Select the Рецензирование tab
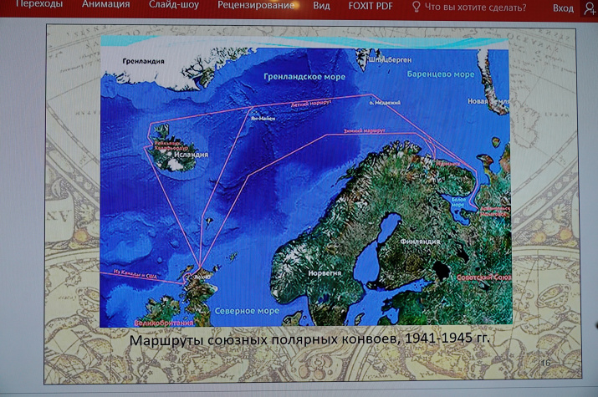 (x=256, y=6)
